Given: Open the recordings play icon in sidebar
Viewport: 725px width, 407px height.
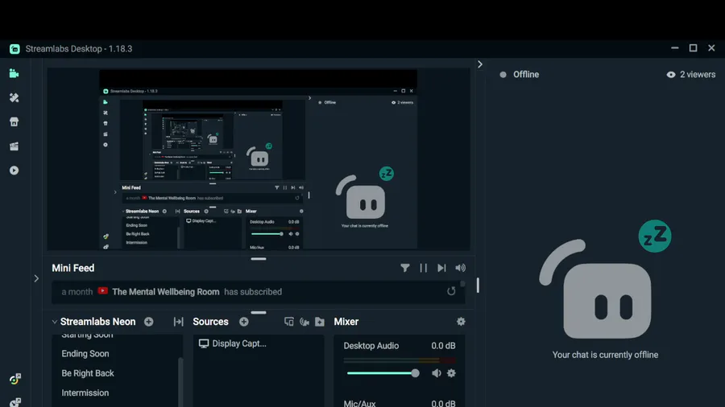Looking at the screenshot, I should point(14,171).
